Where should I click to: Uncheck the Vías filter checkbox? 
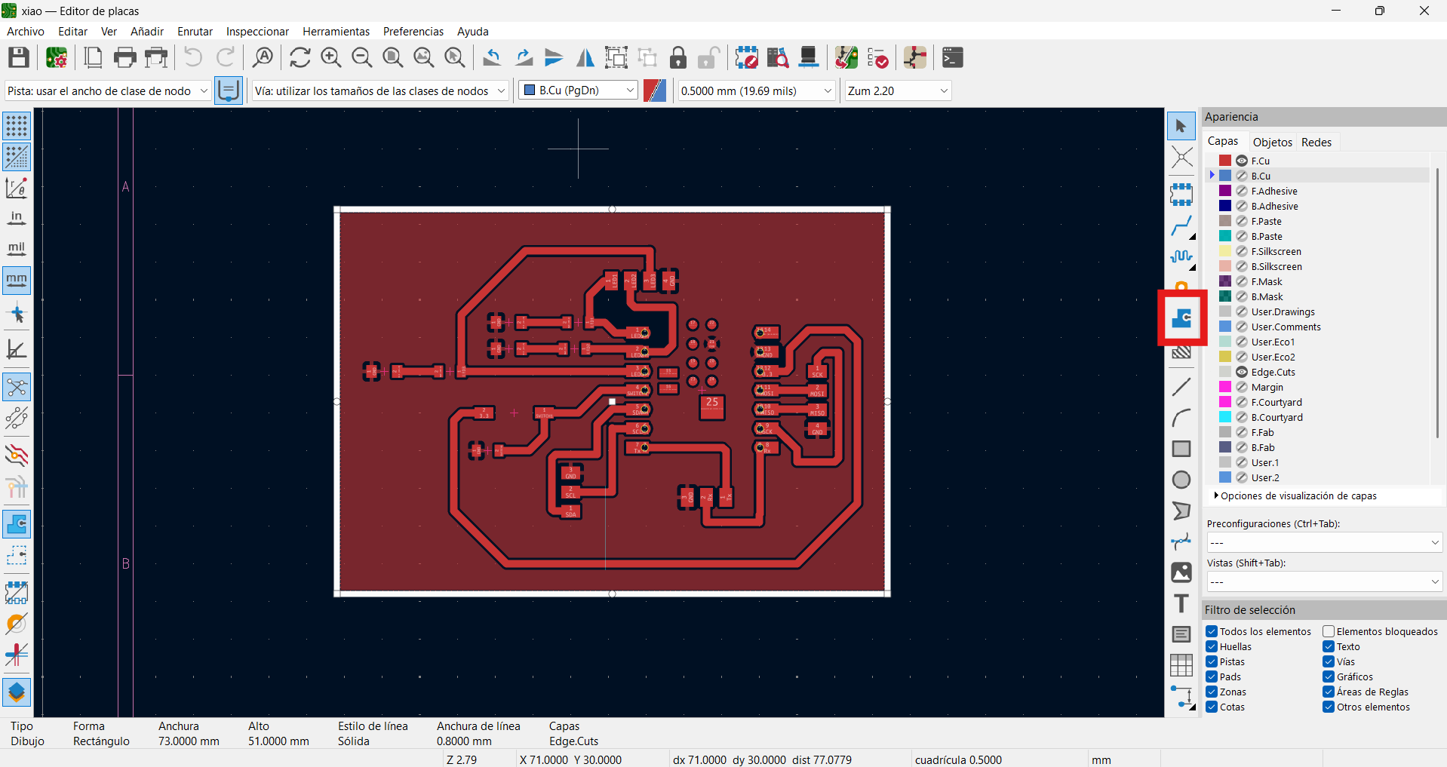click(1329, 661)
